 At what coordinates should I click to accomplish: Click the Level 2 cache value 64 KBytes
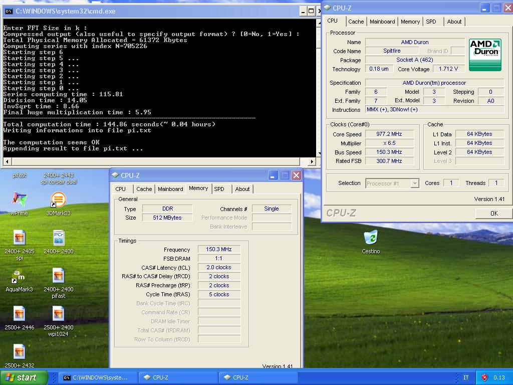[479, 152]
